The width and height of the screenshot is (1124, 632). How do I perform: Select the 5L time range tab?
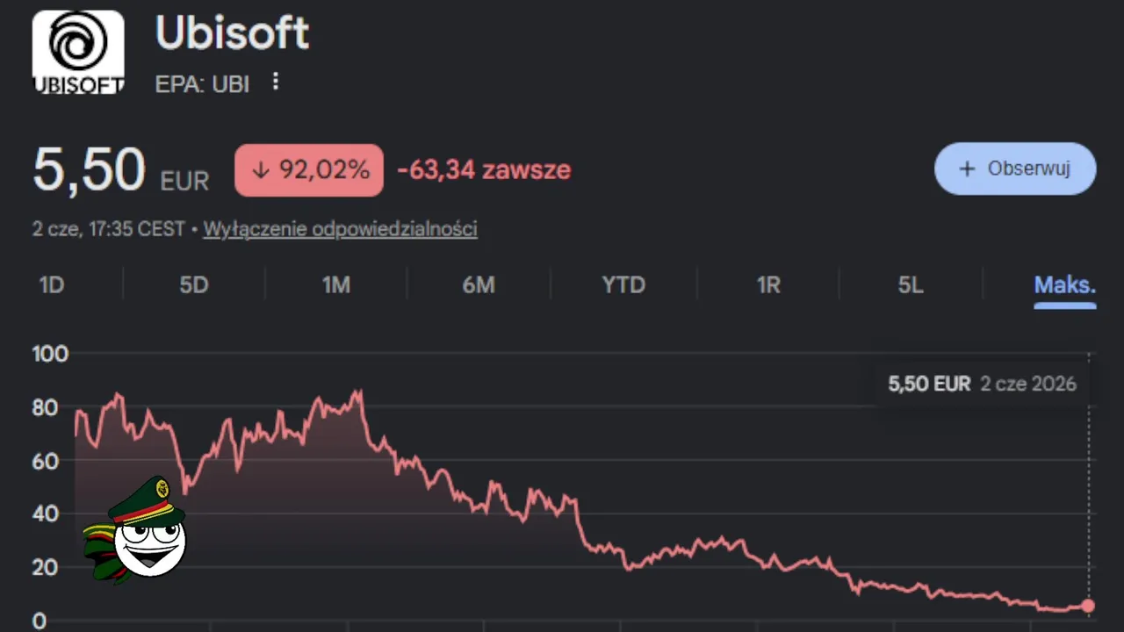click(911, 285)
